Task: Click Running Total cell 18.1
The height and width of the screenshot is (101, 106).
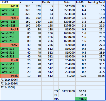Action: pos(96,22)
